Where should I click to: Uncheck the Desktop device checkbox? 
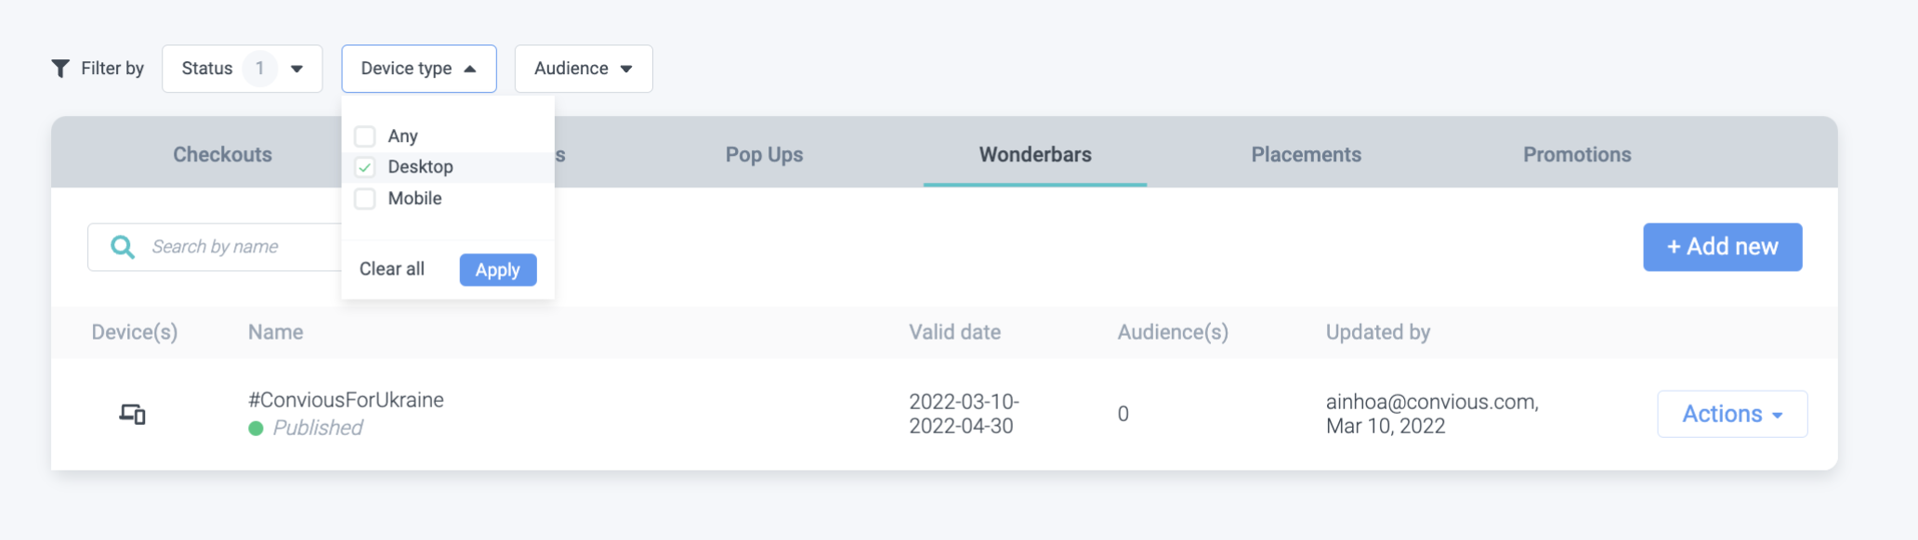[x=365, y=167]
